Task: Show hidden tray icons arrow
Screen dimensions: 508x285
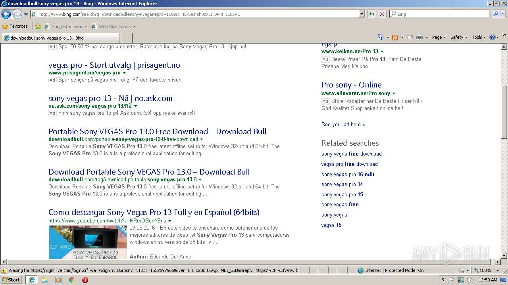Action: (443, 280)
